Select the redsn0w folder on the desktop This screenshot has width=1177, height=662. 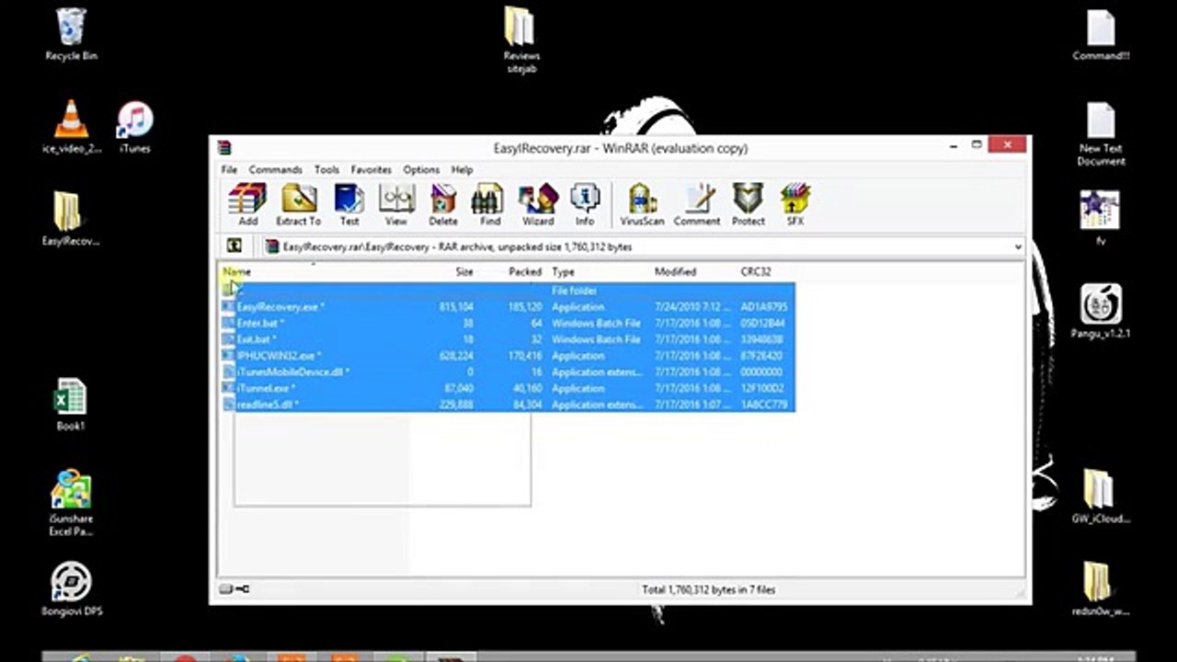tap(1100, 588)
